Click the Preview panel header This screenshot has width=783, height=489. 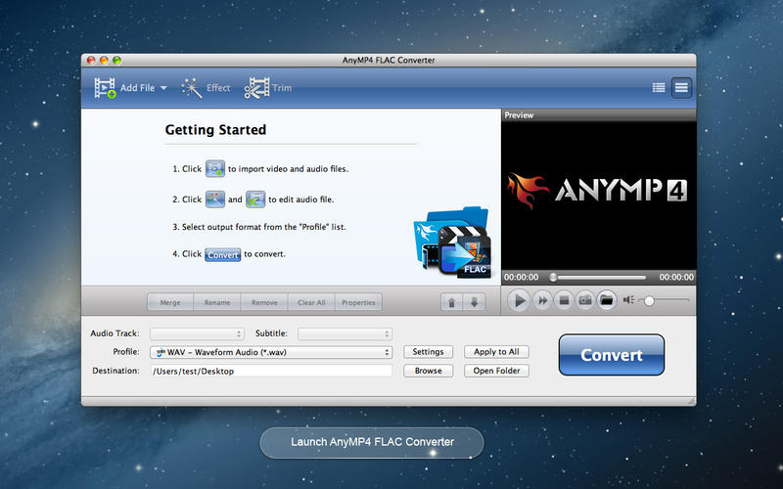(x=599, y=114)
